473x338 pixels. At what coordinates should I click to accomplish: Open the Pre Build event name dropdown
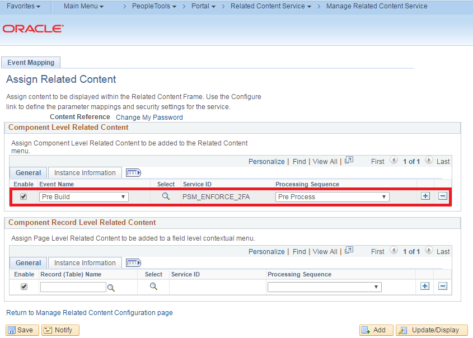tap(83, 196)
